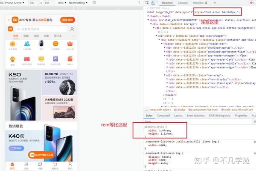This screenshot has height=171, width=256.
Task: Collapse the nav-wrap div node
Action: 165,75
